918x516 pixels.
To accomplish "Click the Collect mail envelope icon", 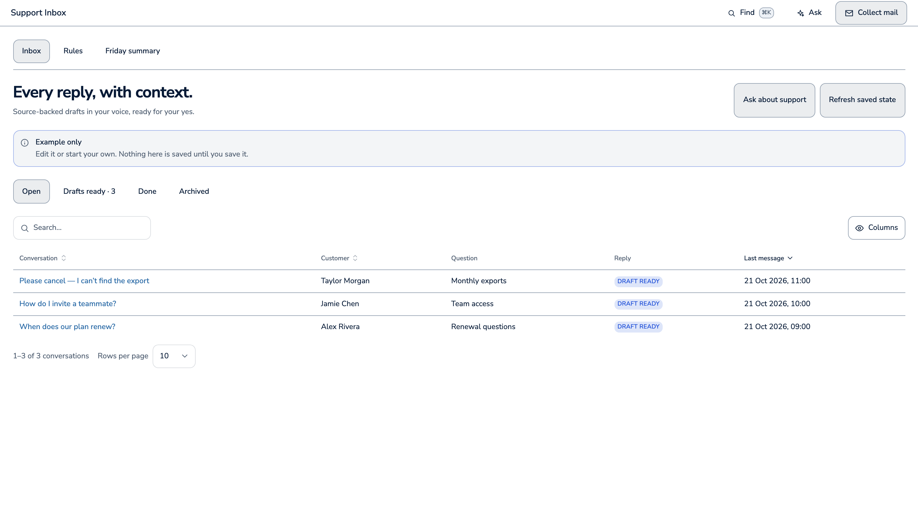I will point(849,13).
